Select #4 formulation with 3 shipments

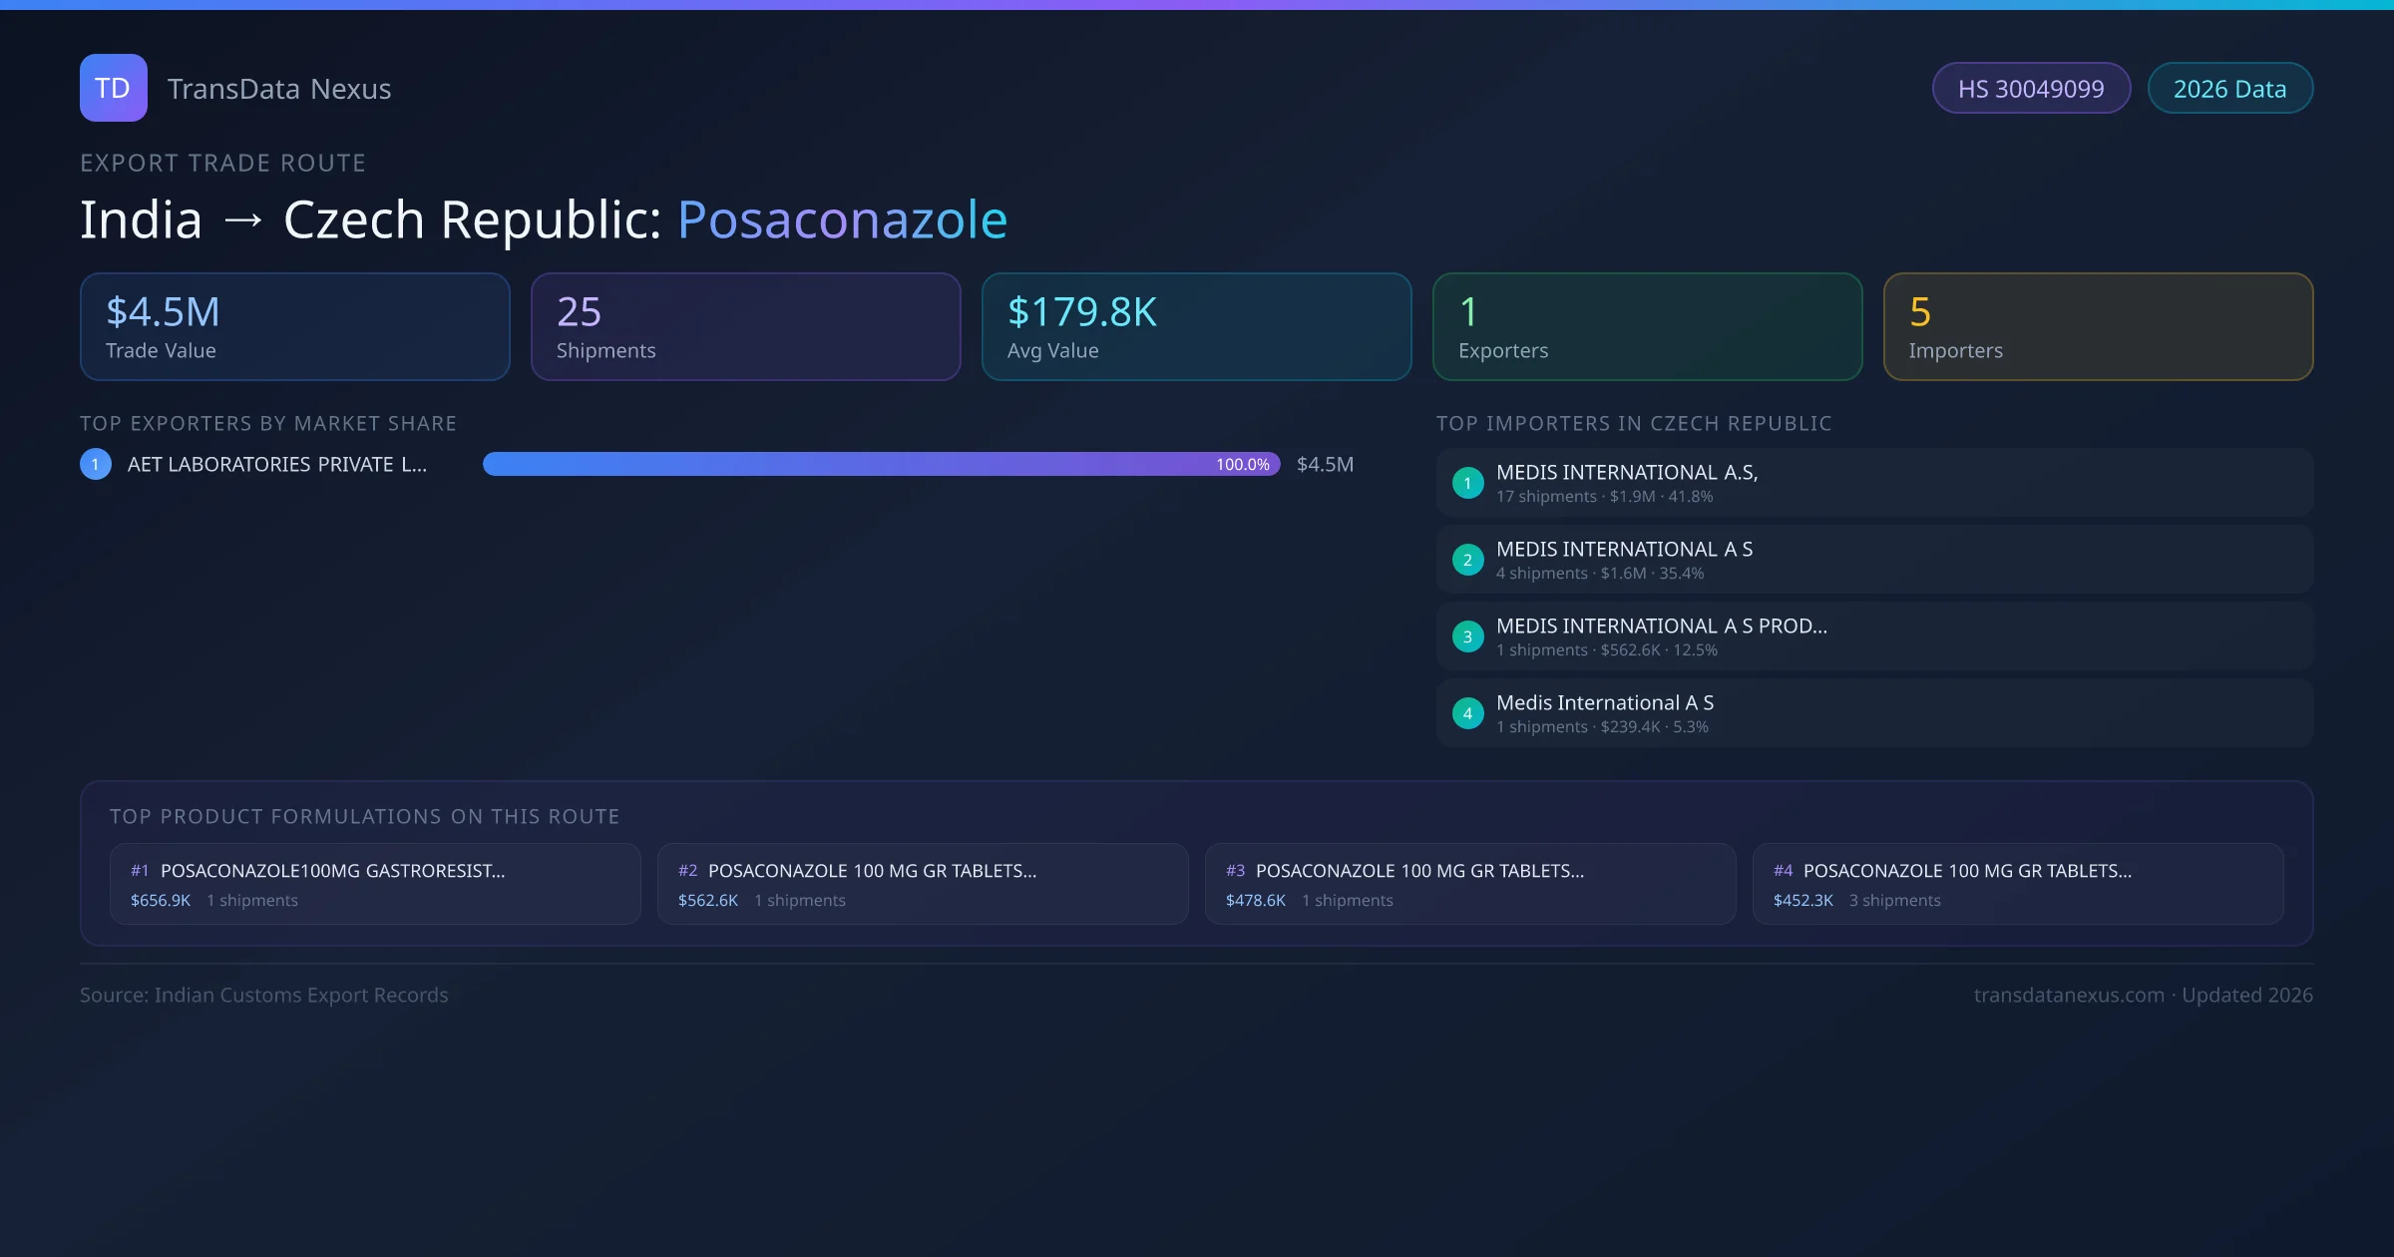(2017, 884)
